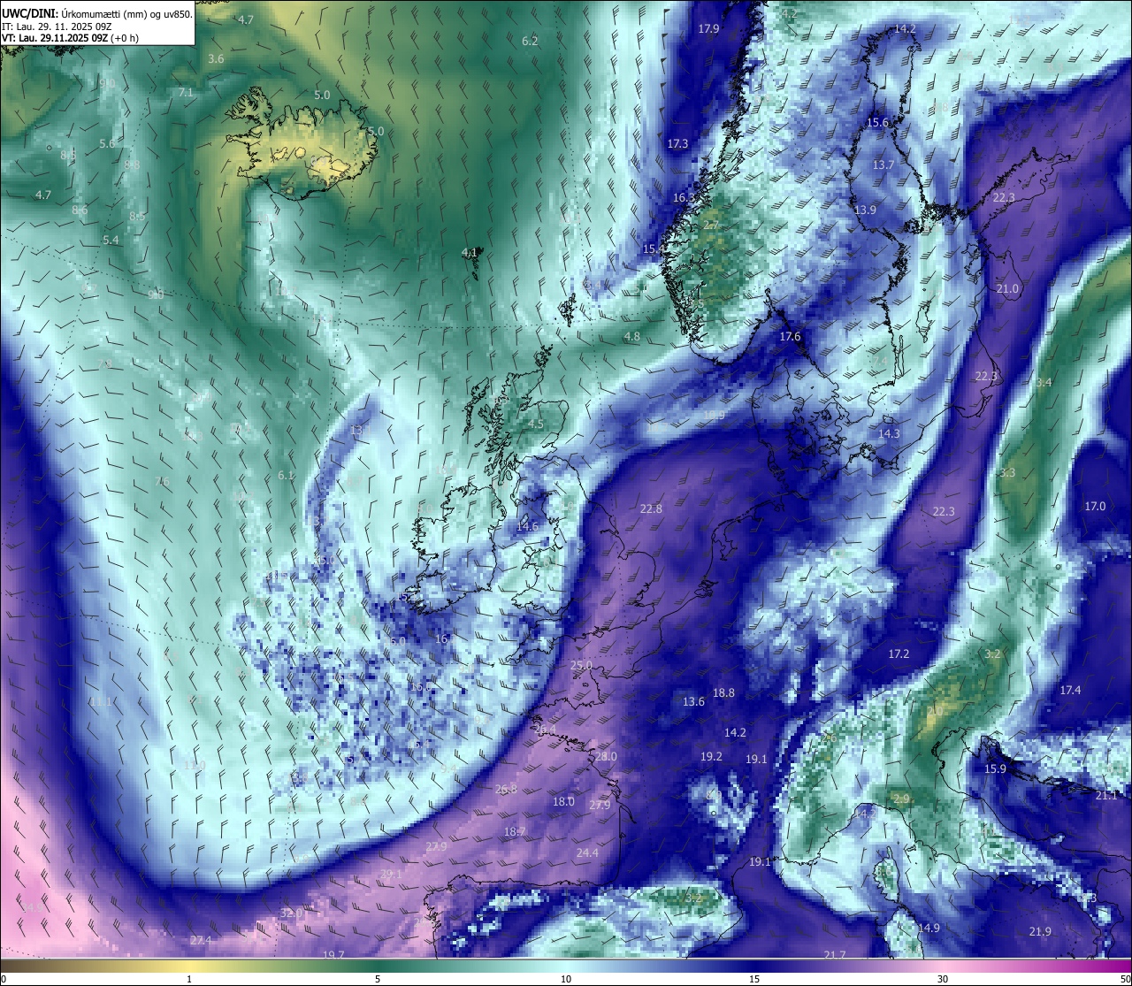Click the IT: Lau. 29. 11. 2025 09Z line
Screen dimensions: 1132x986
pos(57,26)
